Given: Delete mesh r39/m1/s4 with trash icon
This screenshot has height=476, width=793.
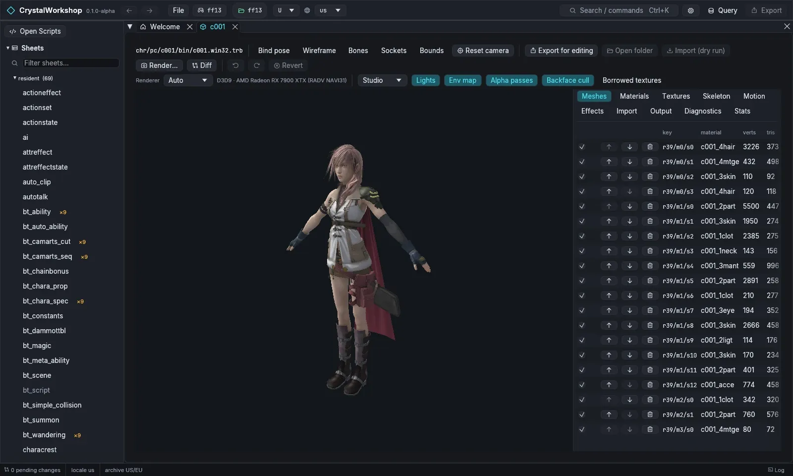Looking at the screenshot, I should point(650,266).
